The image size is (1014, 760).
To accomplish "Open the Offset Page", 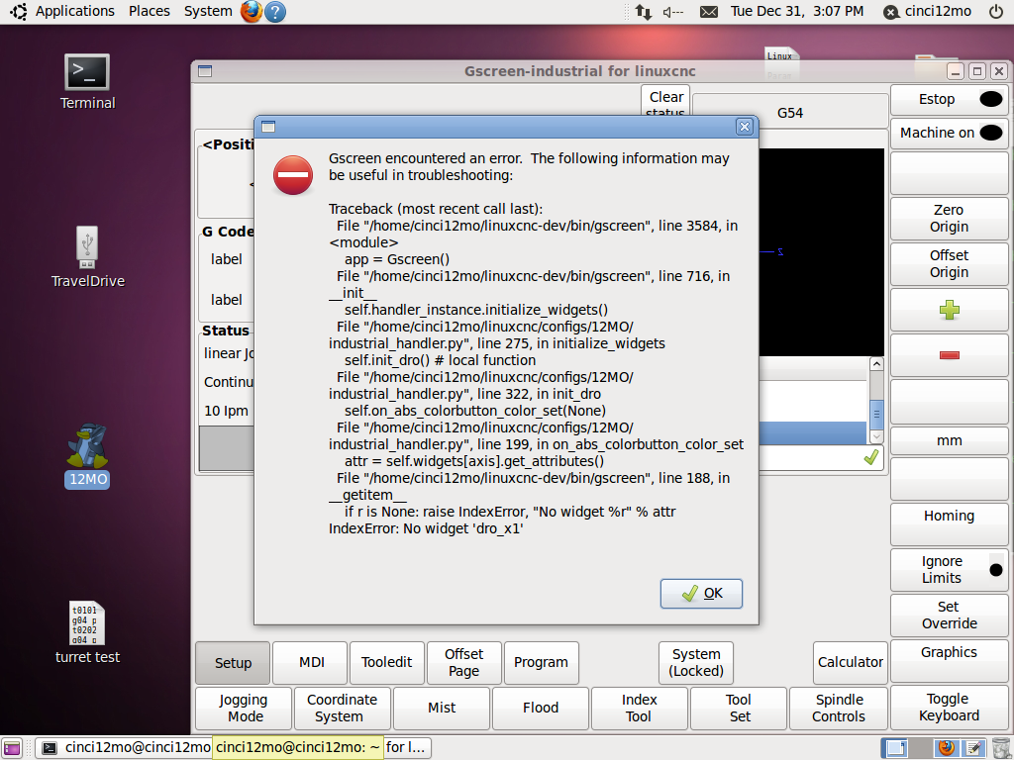I will (x=464, y=663).
